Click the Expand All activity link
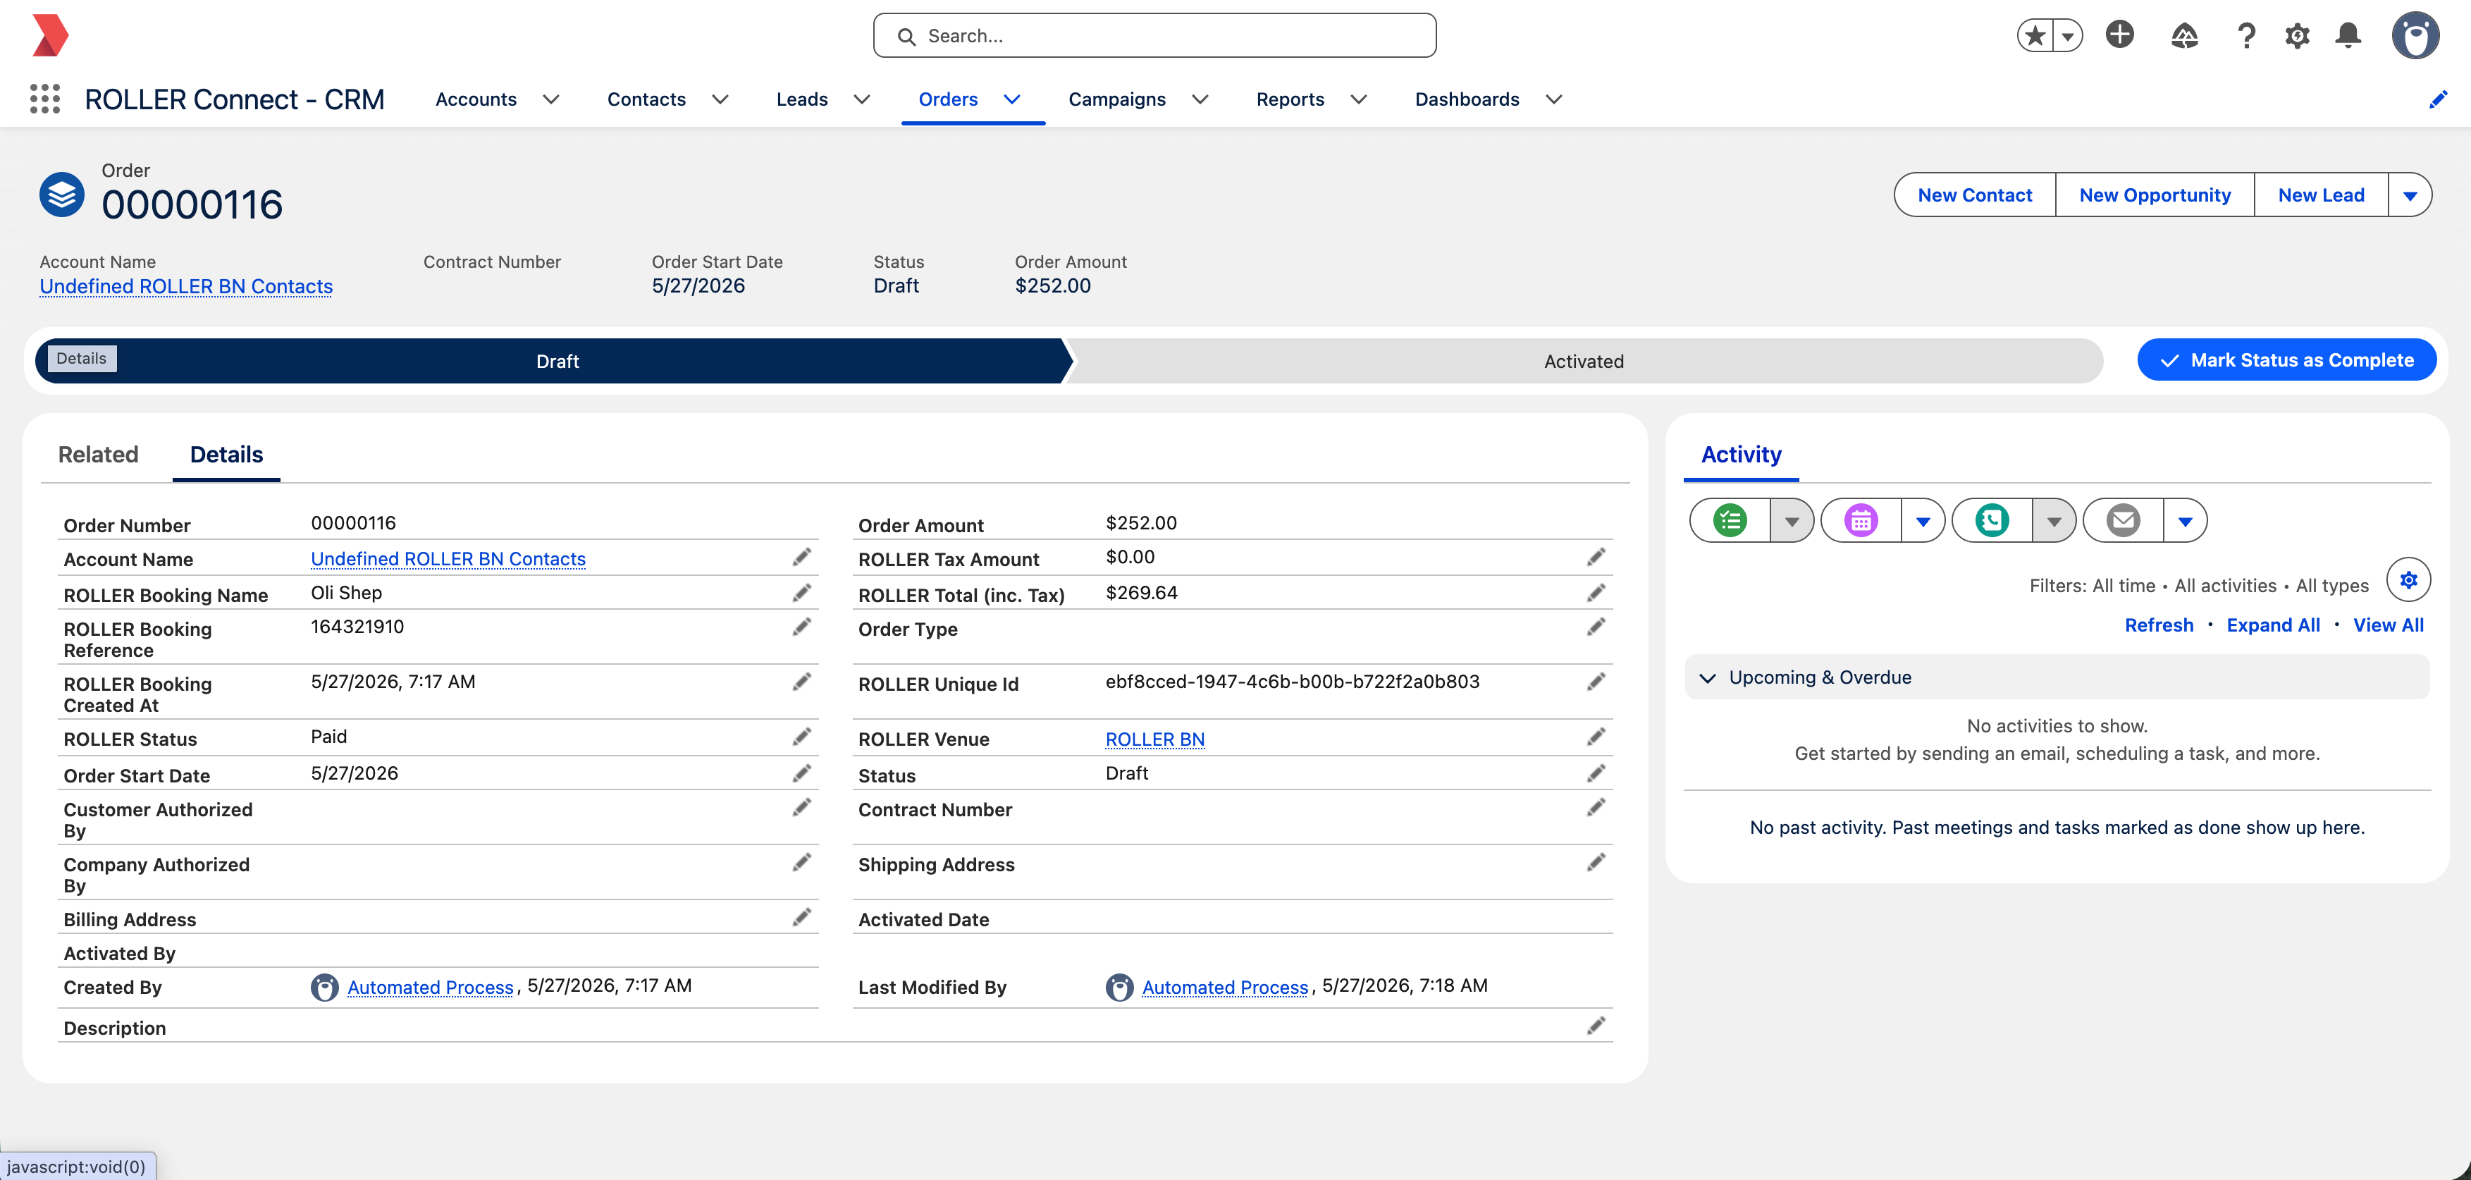The height and width of the screenshot is (1180, 2471). tap(2272, 625)
